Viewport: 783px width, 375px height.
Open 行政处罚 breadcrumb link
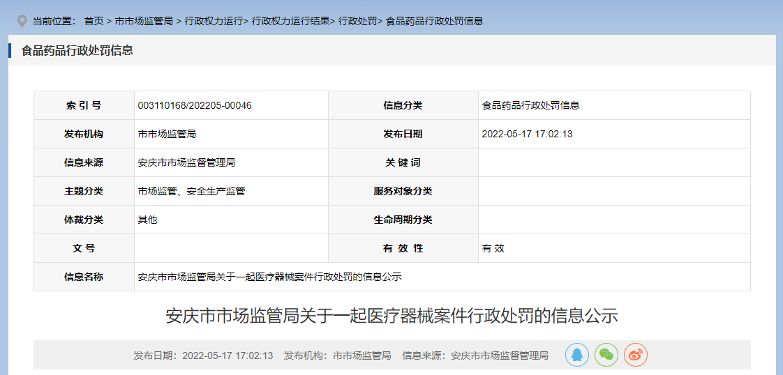pos(357,22)
